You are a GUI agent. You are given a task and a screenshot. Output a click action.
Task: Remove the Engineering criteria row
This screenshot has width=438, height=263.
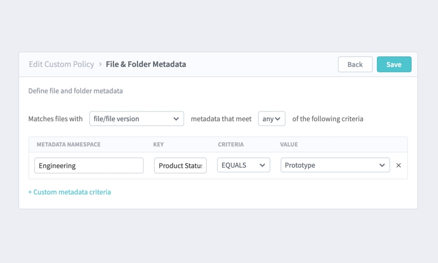click(x=399, y=165)
